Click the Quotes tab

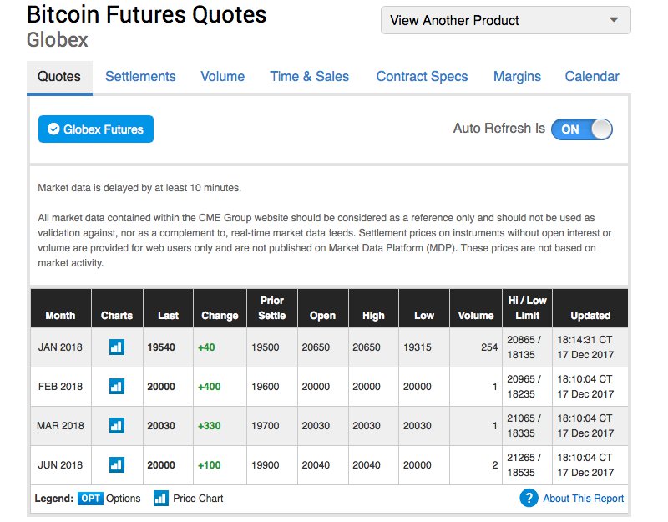(x=59, y=77)
